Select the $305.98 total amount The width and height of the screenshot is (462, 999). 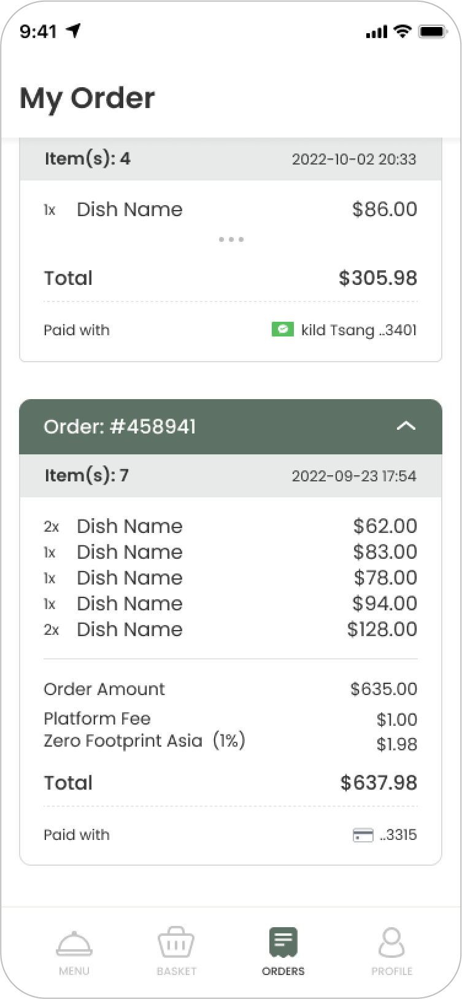(x=378, y=278)
